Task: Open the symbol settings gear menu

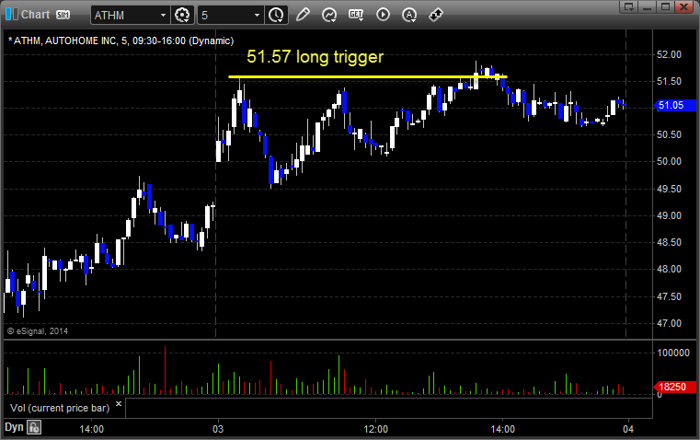Action: (x=182, y=15)
